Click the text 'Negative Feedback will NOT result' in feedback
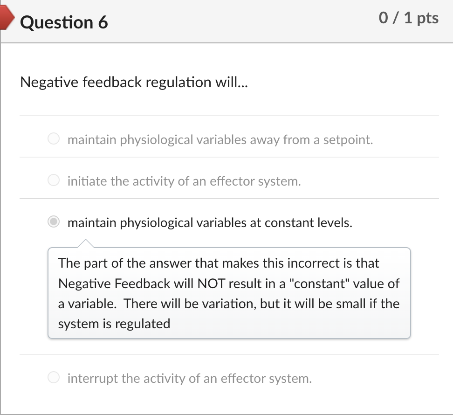Viewport: 453px width, 415px height. 139,284
